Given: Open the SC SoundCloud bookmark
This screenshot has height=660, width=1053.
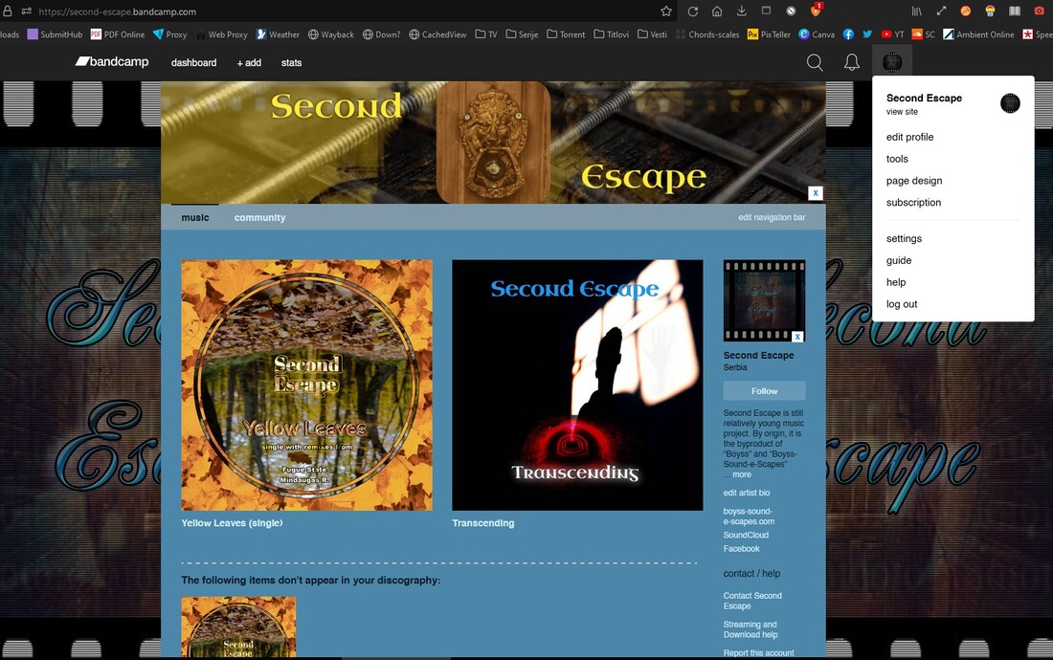Looking at the screenshot, I should 923,34.
